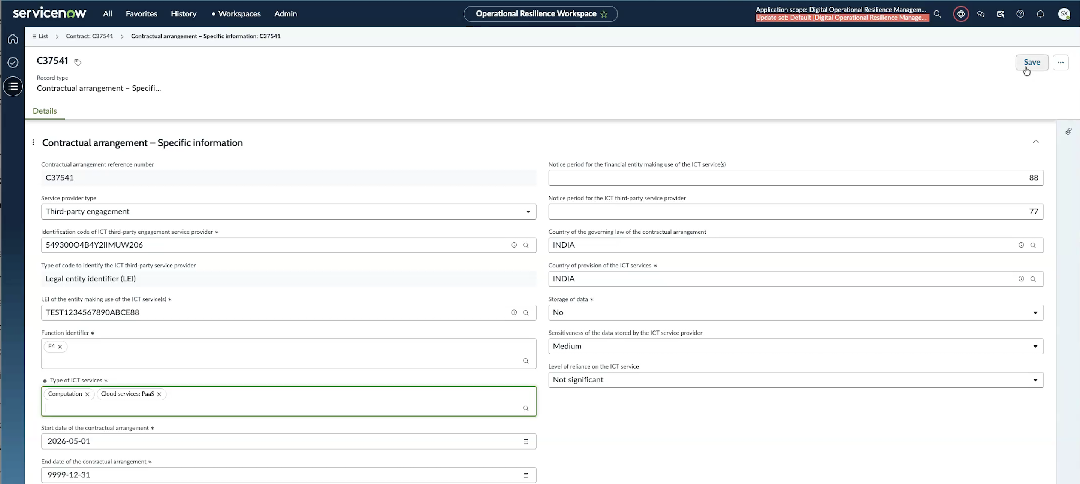The width and height of the screenshot is (1080, 484).
Task: Search lookup for Identification code field
Action: [526, 245]
